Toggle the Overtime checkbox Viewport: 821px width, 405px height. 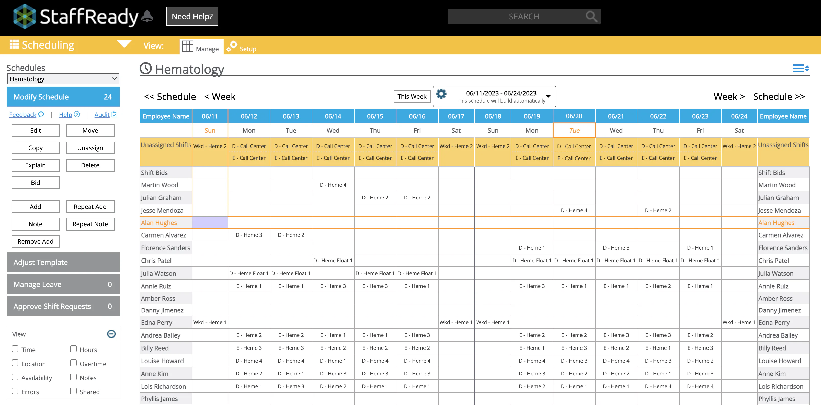pyautogui.click(x=73, y=363)
